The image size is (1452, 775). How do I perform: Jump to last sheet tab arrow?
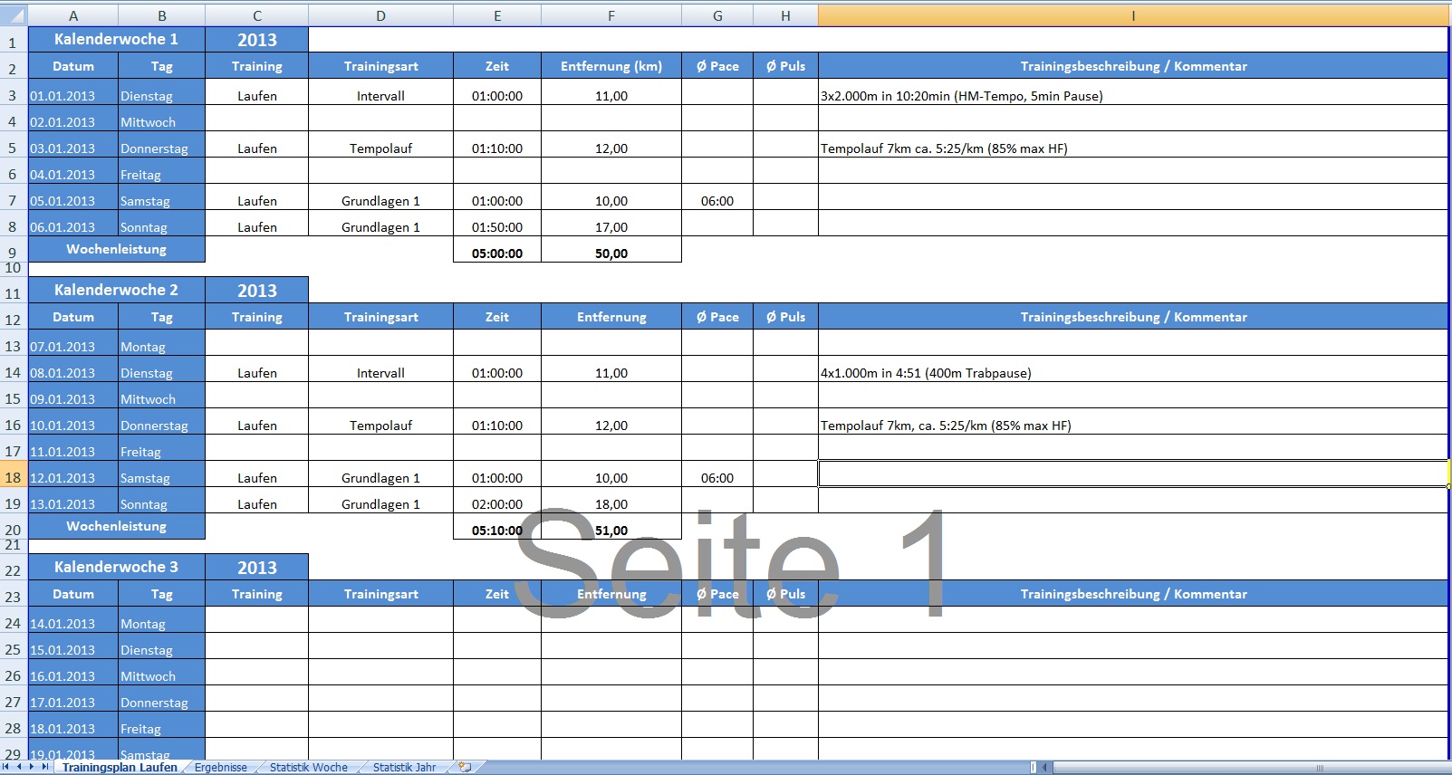(x=45, y=767)
